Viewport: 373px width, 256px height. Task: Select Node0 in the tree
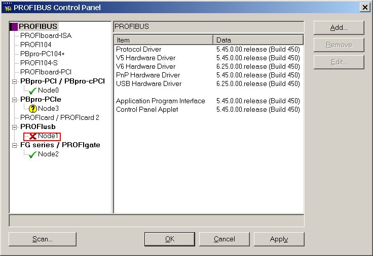pyautogui.click(x=48, y=90)
